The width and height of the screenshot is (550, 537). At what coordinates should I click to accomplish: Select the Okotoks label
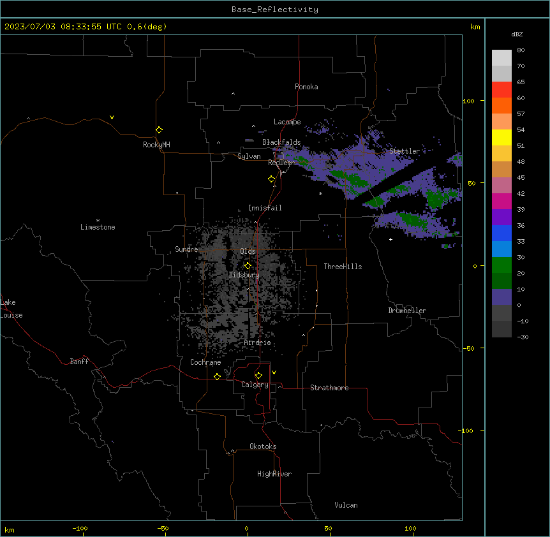point(263,446)
